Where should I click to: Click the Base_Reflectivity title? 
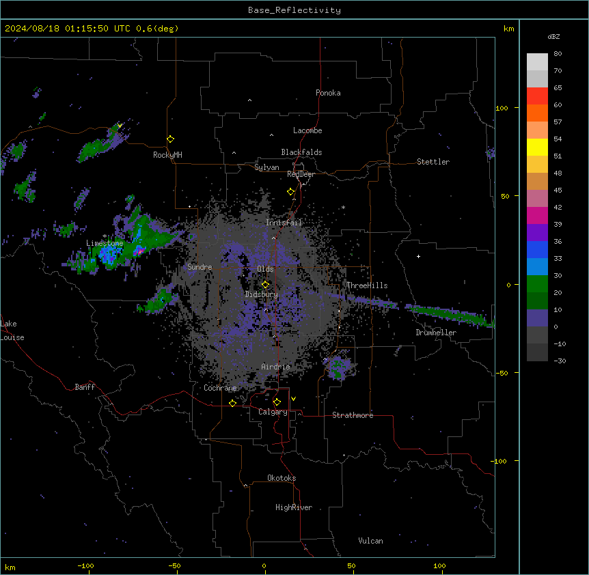294,10
